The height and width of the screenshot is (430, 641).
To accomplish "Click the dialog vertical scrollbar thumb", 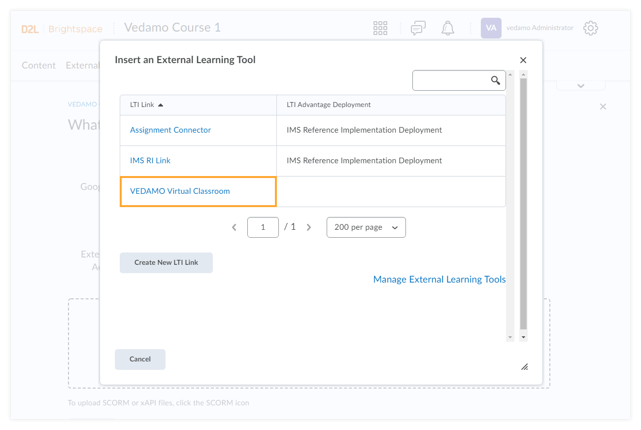I will [523, 204].
